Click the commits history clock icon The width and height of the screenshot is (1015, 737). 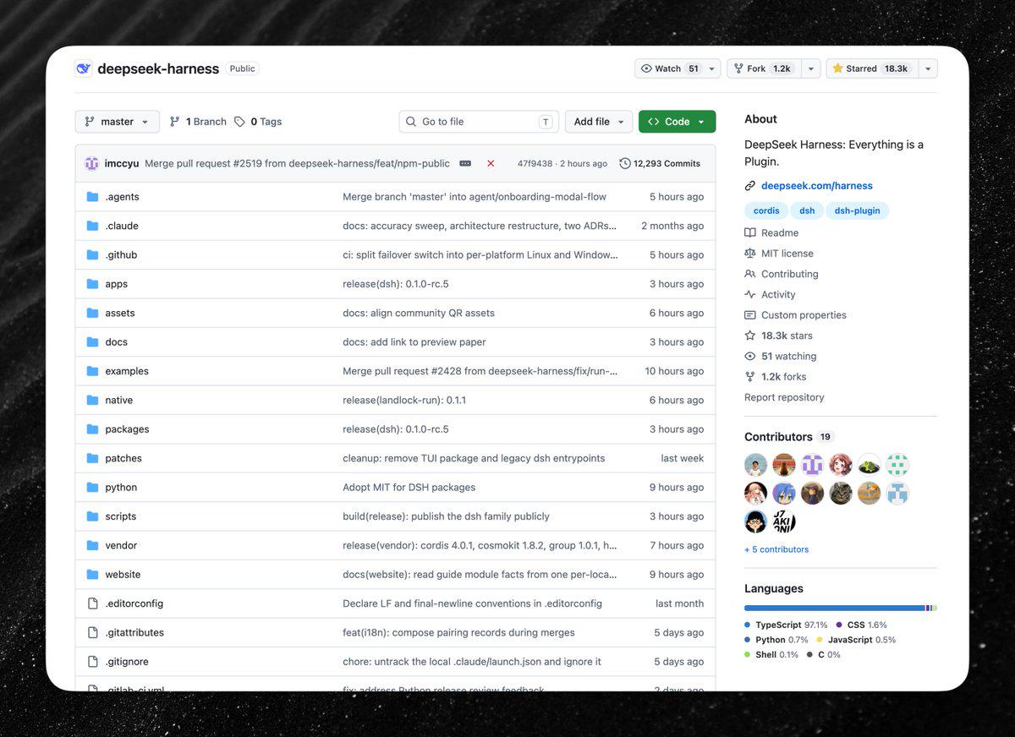click(625, 163)
